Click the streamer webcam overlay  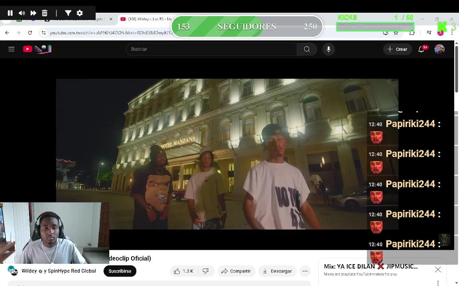(x=55, y=233)
